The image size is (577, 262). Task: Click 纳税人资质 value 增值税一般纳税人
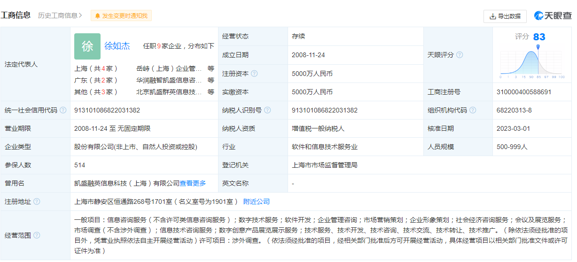pyautogui.click(x=318, y=128)
